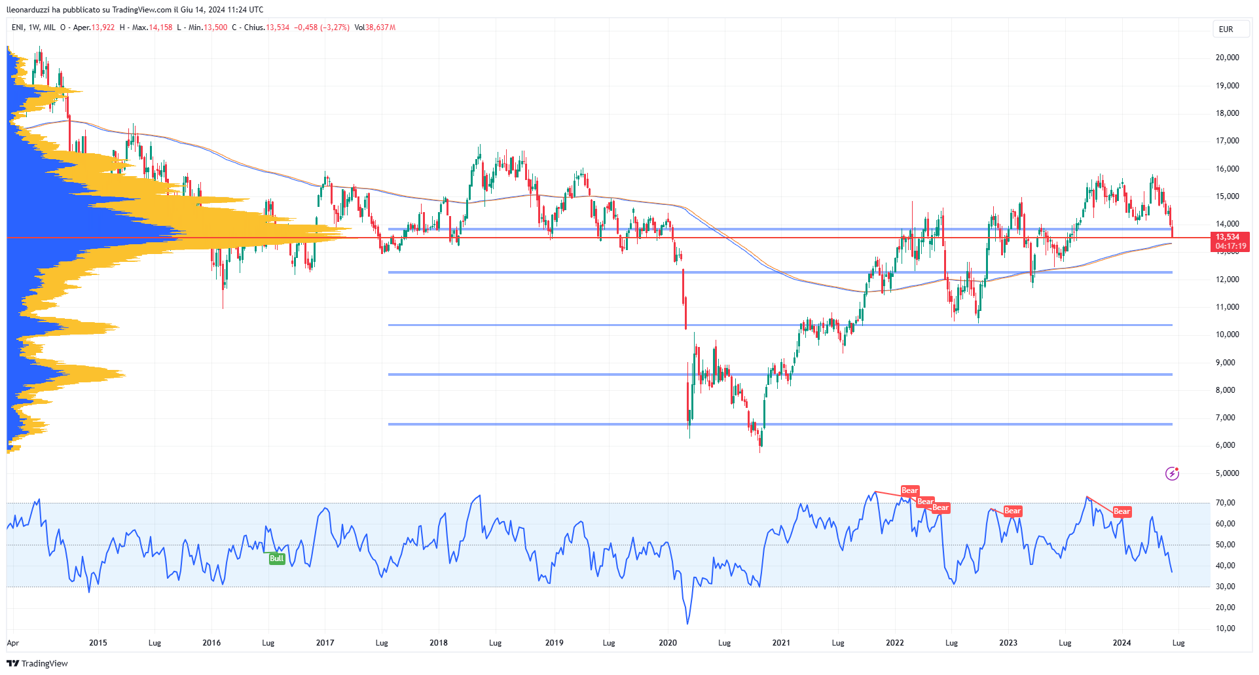Image resolution: width=1259 pixels, height=675 pixels.
Task: Click the 12,000 price axis label
Action: pyautogui.click(x=1228, y=280)
